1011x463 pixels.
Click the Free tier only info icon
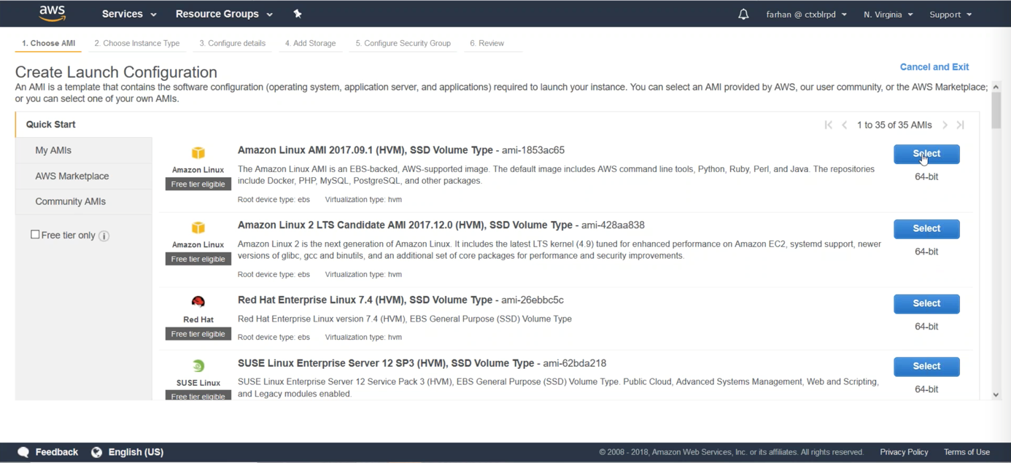[x=104, y=236]
